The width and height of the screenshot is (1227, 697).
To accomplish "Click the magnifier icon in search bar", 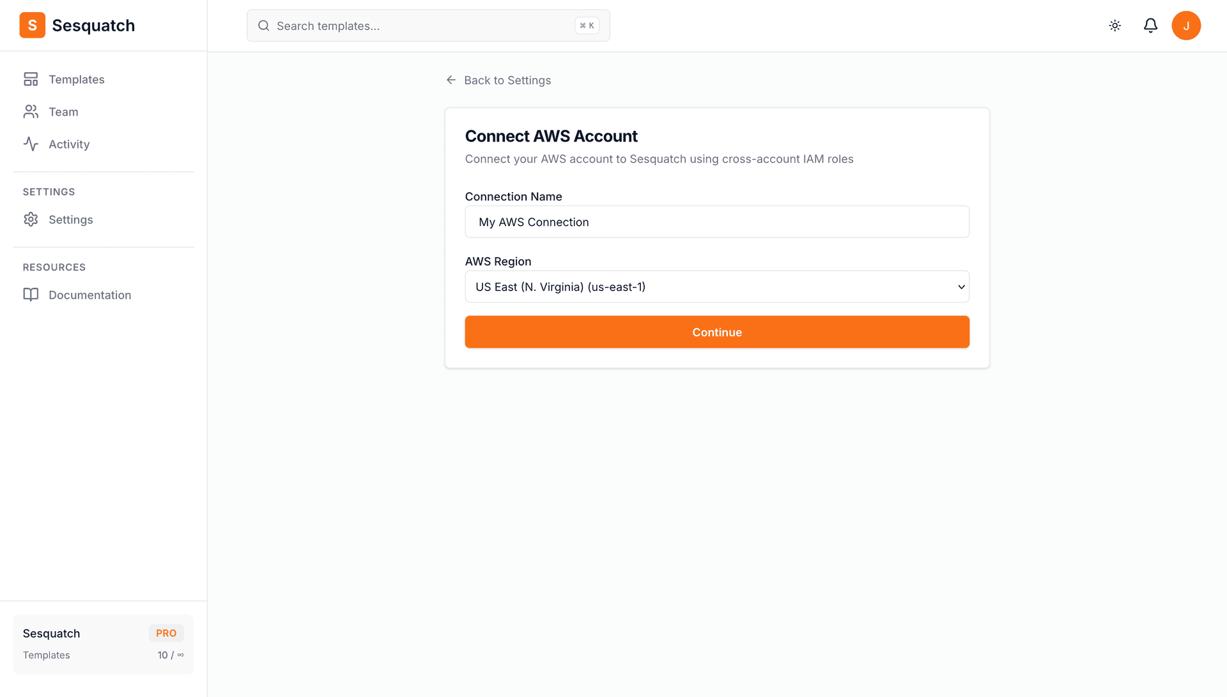I will point(263,26).
